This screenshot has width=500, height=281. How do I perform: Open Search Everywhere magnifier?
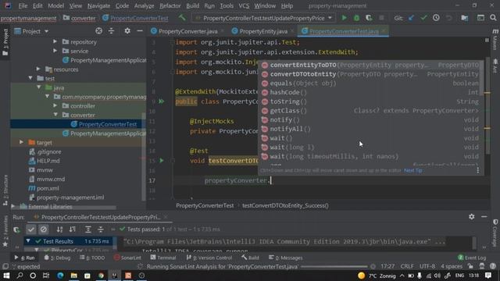pos(493,18)
